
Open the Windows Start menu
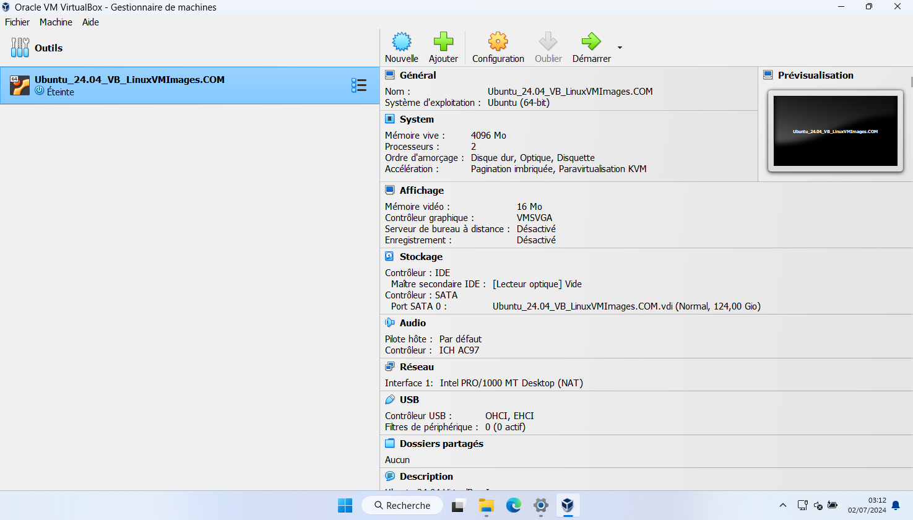click(345, 505)
